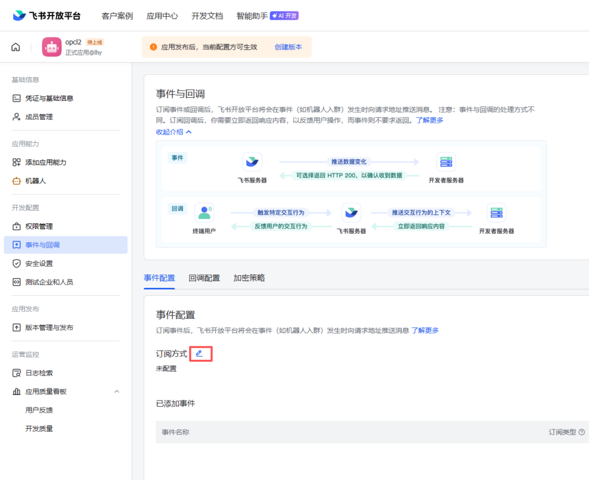This screenshot has width=589, height=480.
Task: Open 日志检索 in sidebar
Action: 39,373
